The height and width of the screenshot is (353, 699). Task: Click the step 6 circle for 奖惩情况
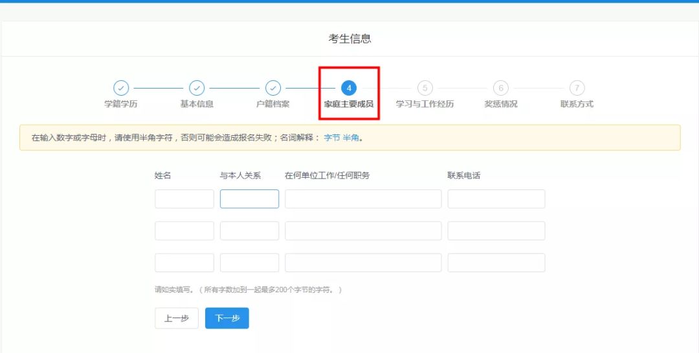pyautogui.click(x=501, y=88)
